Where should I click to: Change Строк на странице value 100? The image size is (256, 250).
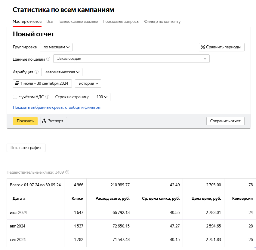tap(101, 97)
